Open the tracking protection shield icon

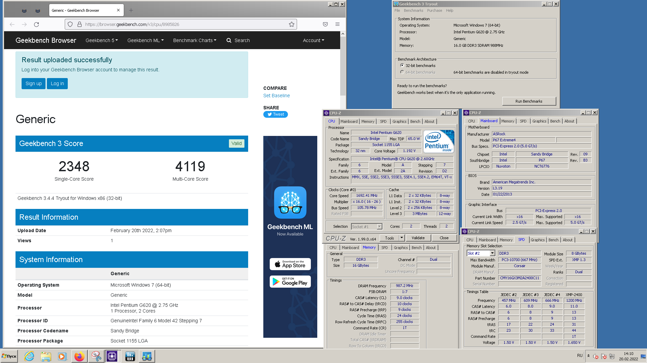70,24
